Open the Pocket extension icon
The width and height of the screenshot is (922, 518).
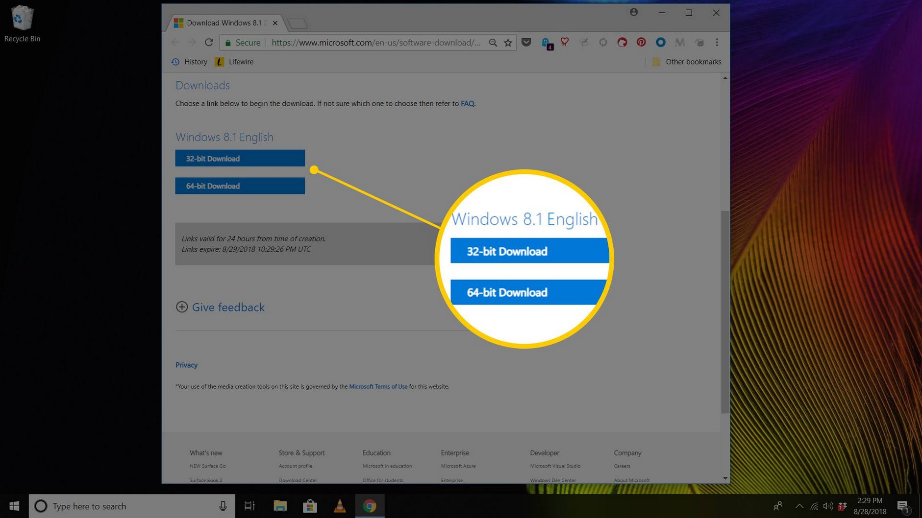coord(526,43)
